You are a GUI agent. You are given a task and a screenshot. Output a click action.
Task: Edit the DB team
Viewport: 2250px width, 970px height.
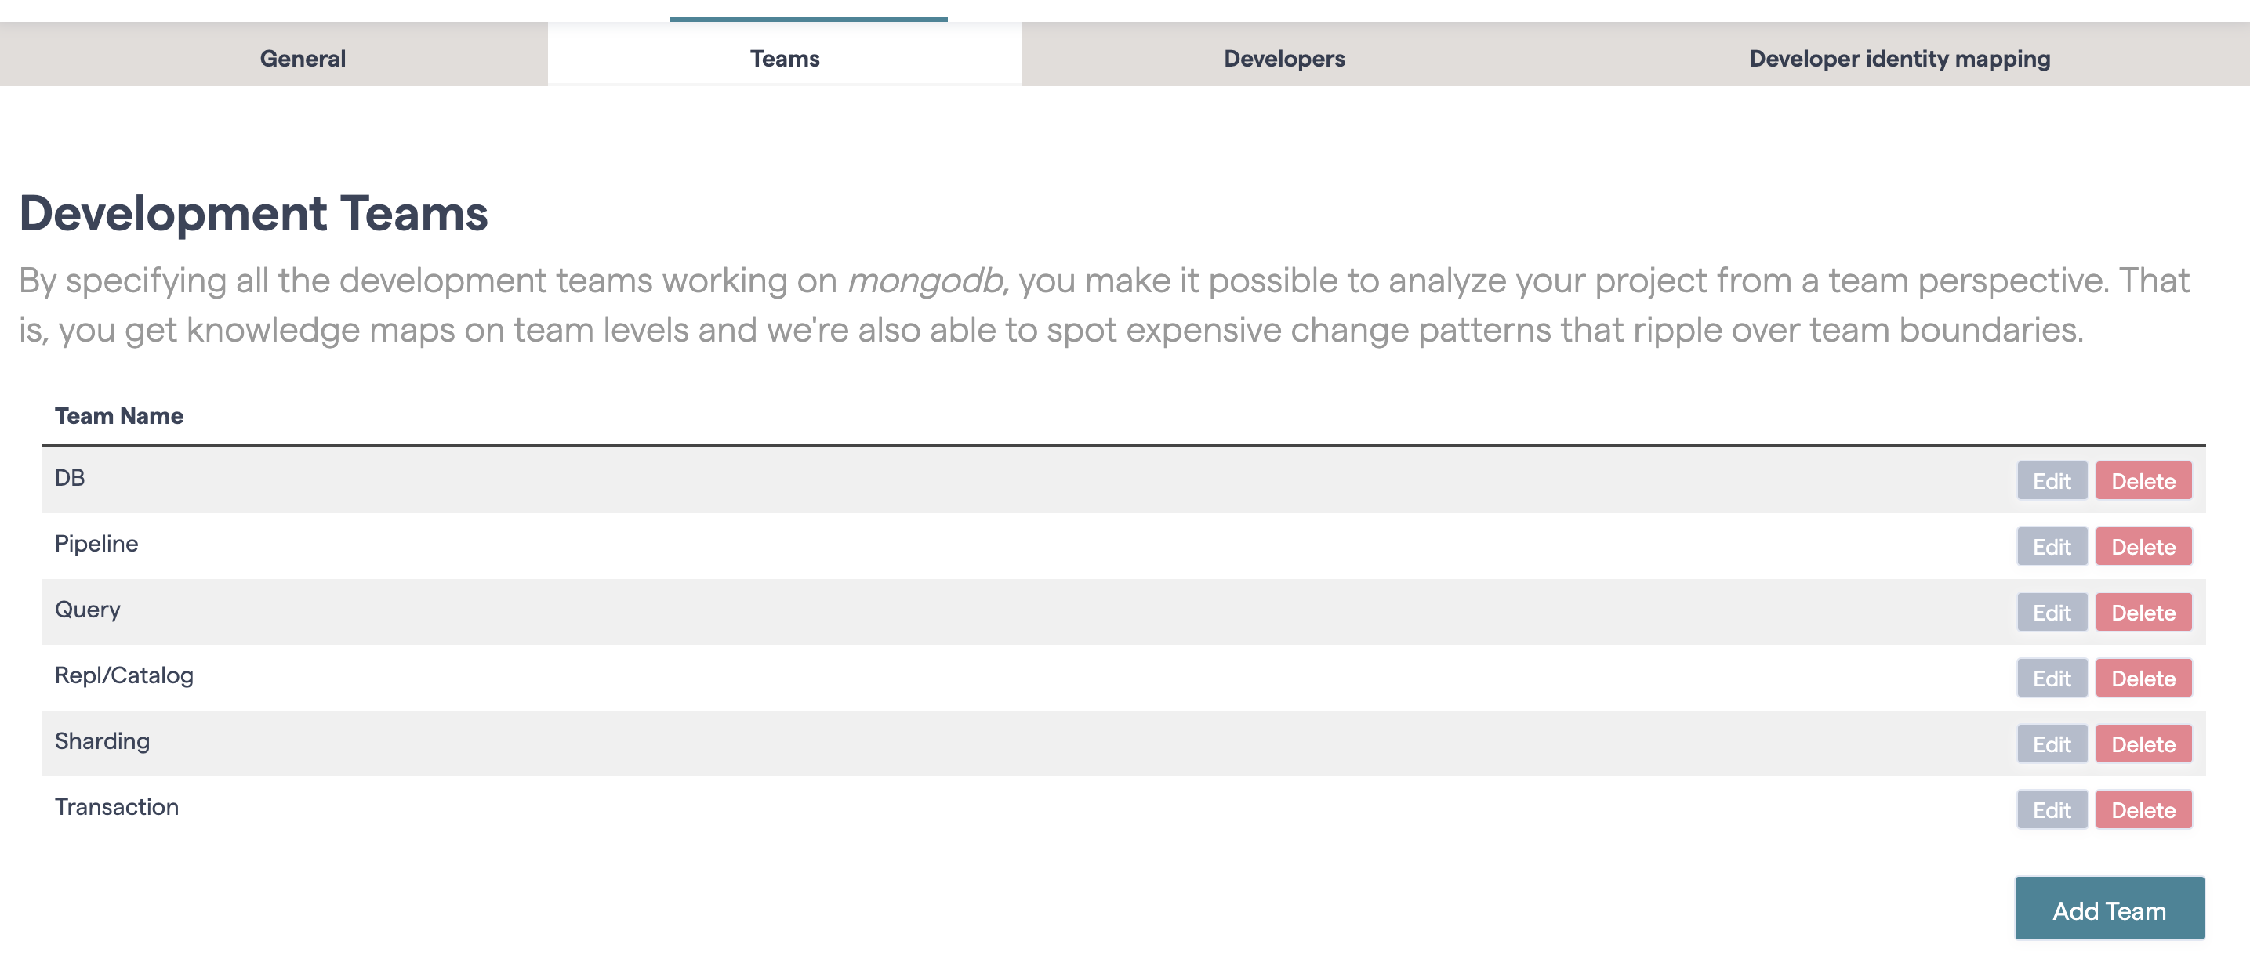(x=2052, y=480)
